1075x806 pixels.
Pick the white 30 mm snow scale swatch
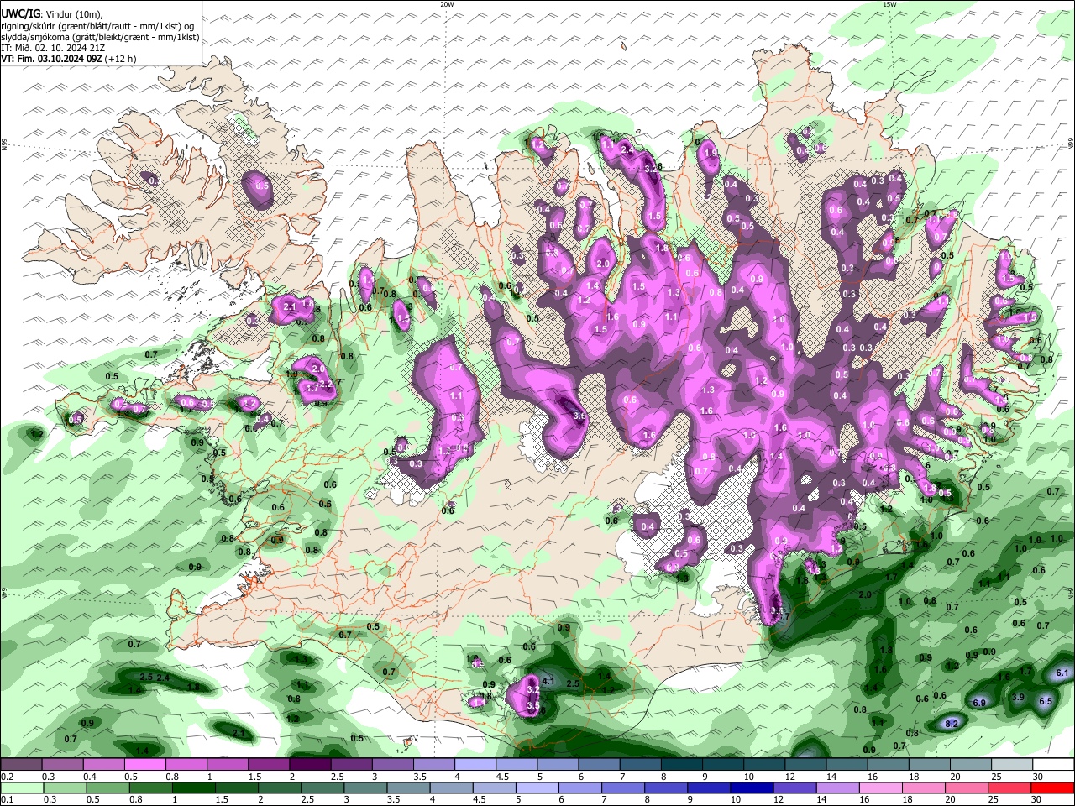1054,765
